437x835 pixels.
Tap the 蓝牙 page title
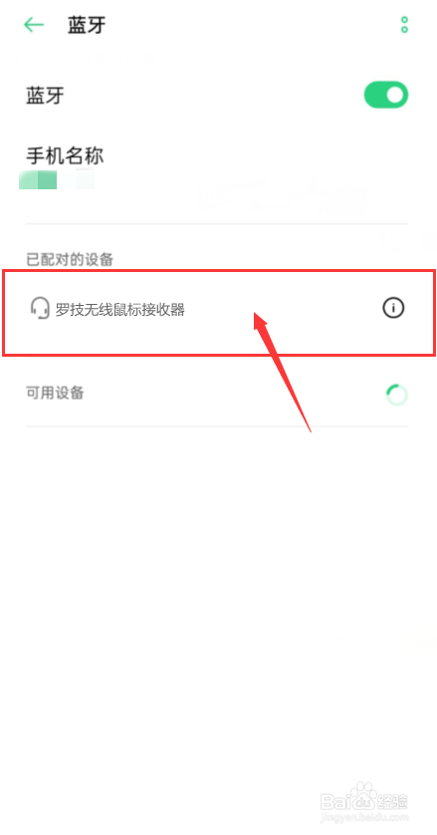pyautogui.click(x=87, y=26)
